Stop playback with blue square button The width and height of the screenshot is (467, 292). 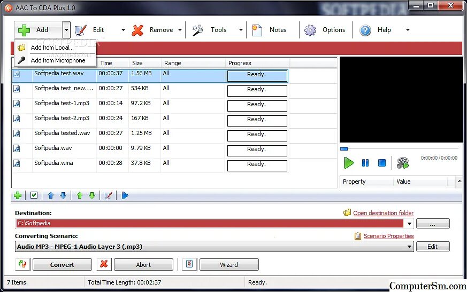point(382,163)
